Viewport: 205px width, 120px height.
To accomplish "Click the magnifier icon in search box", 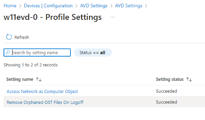I will click(8, 53).
